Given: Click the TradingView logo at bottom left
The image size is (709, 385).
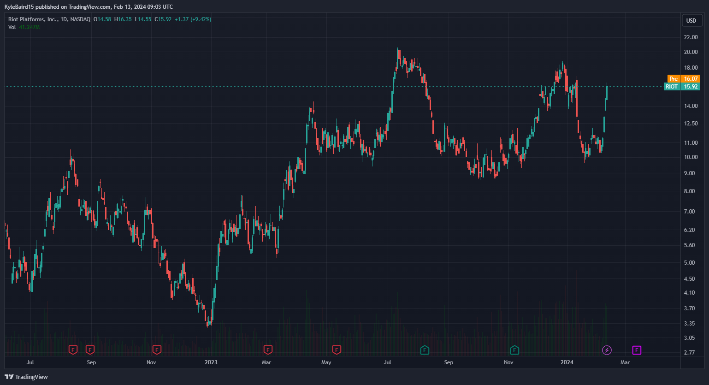Looking at the screenshot, I should point(26,377).
